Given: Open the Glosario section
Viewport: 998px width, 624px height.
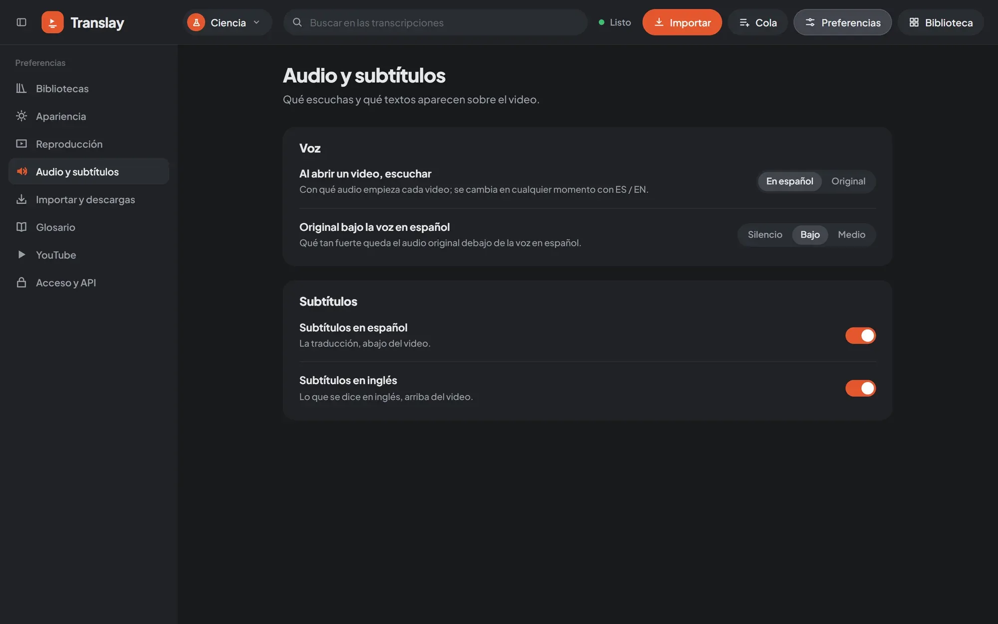Looking at the screenshot, I should coord(89,227).
